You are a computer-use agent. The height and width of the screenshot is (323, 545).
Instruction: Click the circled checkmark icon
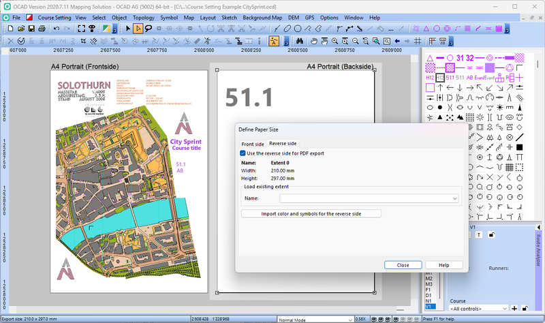click(x=21, y=41)
